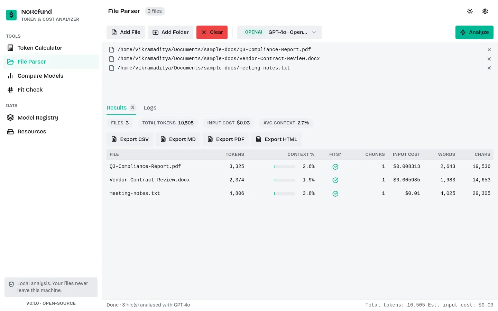Click input cost $0.005935 cell
Viewport: 498px width, 311px height.
407,180
